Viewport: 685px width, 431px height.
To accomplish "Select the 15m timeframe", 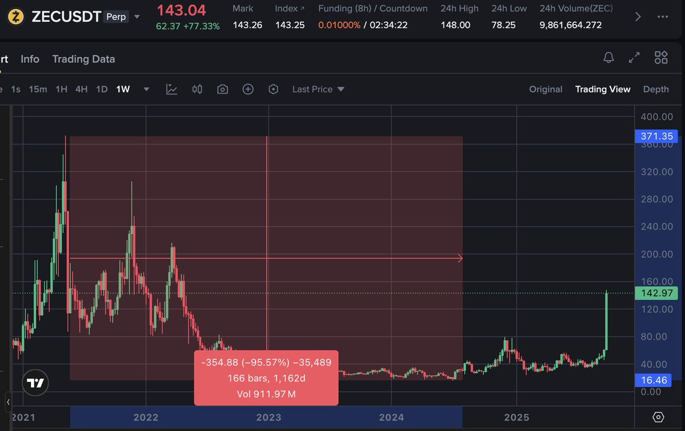I will pos(38,90).
